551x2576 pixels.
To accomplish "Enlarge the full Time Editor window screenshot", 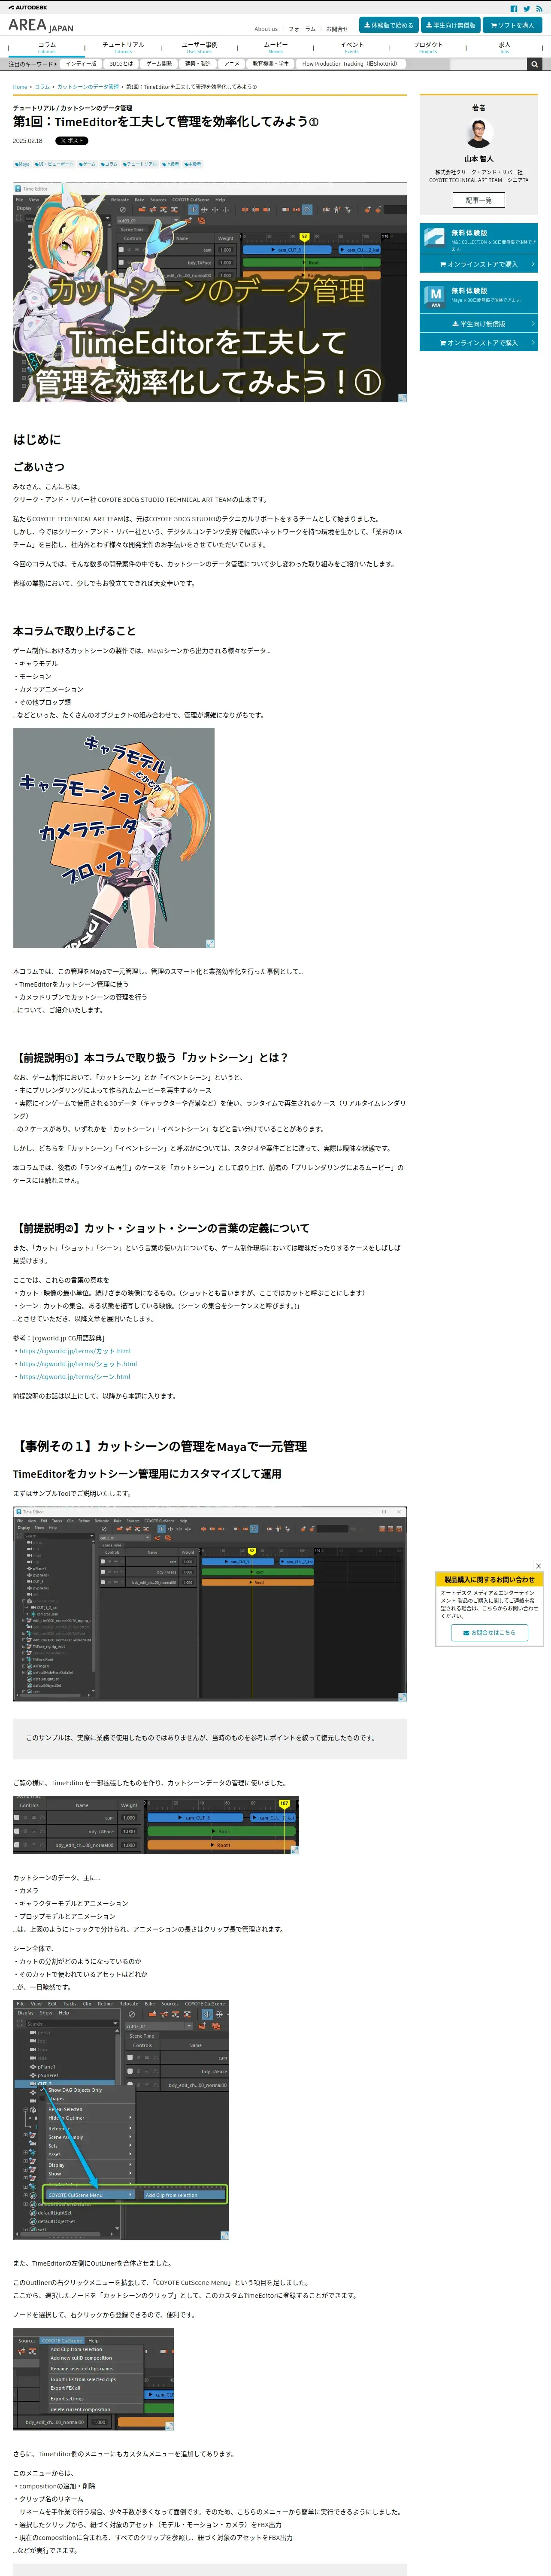I will click(x=209, y=1603).
